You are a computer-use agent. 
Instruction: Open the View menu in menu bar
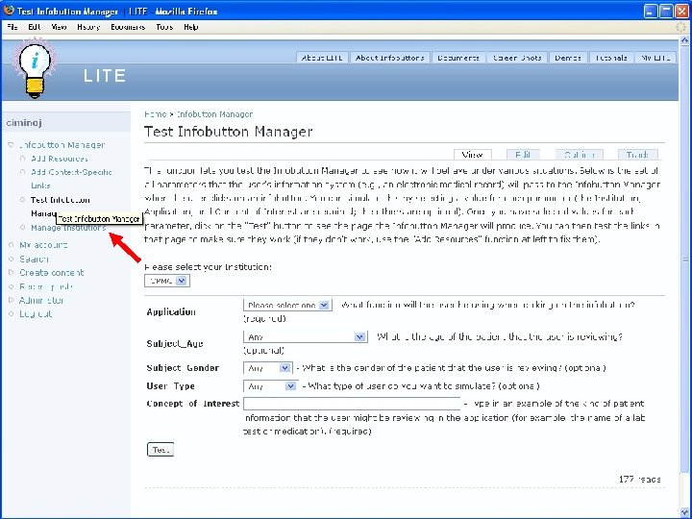click(x=59, y=27)
